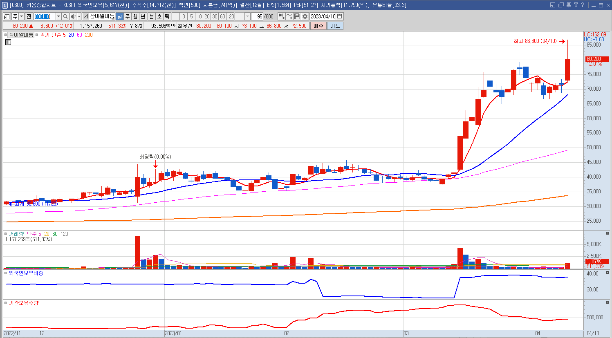This screenshot has height=338, width=612.
Task: Click the stock code input field 006110
Action: tap(45, 16)
